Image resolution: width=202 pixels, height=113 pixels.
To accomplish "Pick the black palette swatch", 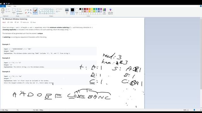I will 80,9.
